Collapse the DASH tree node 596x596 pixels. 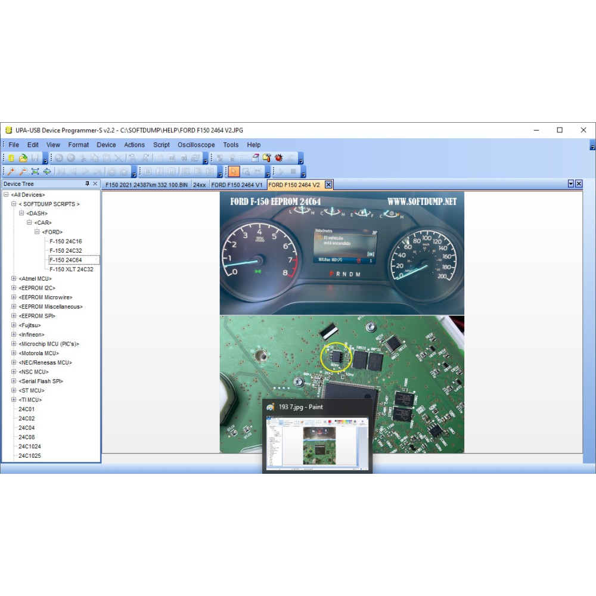pyautogui.click(x=21, y=213)
